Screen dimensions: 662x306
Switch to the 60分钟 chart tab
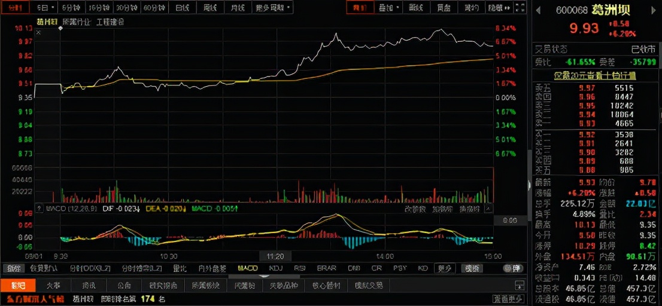(154, 8)
